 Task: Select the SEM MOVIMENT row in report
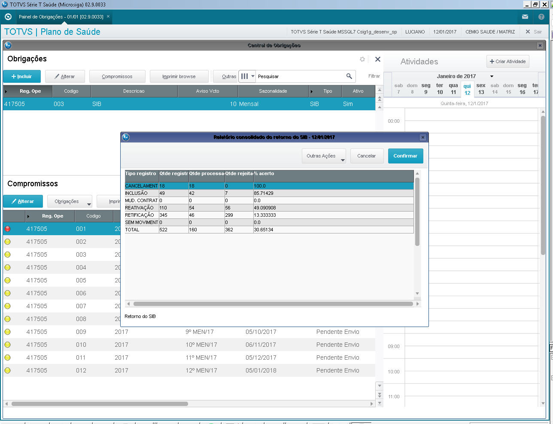(x=269, y=222)
